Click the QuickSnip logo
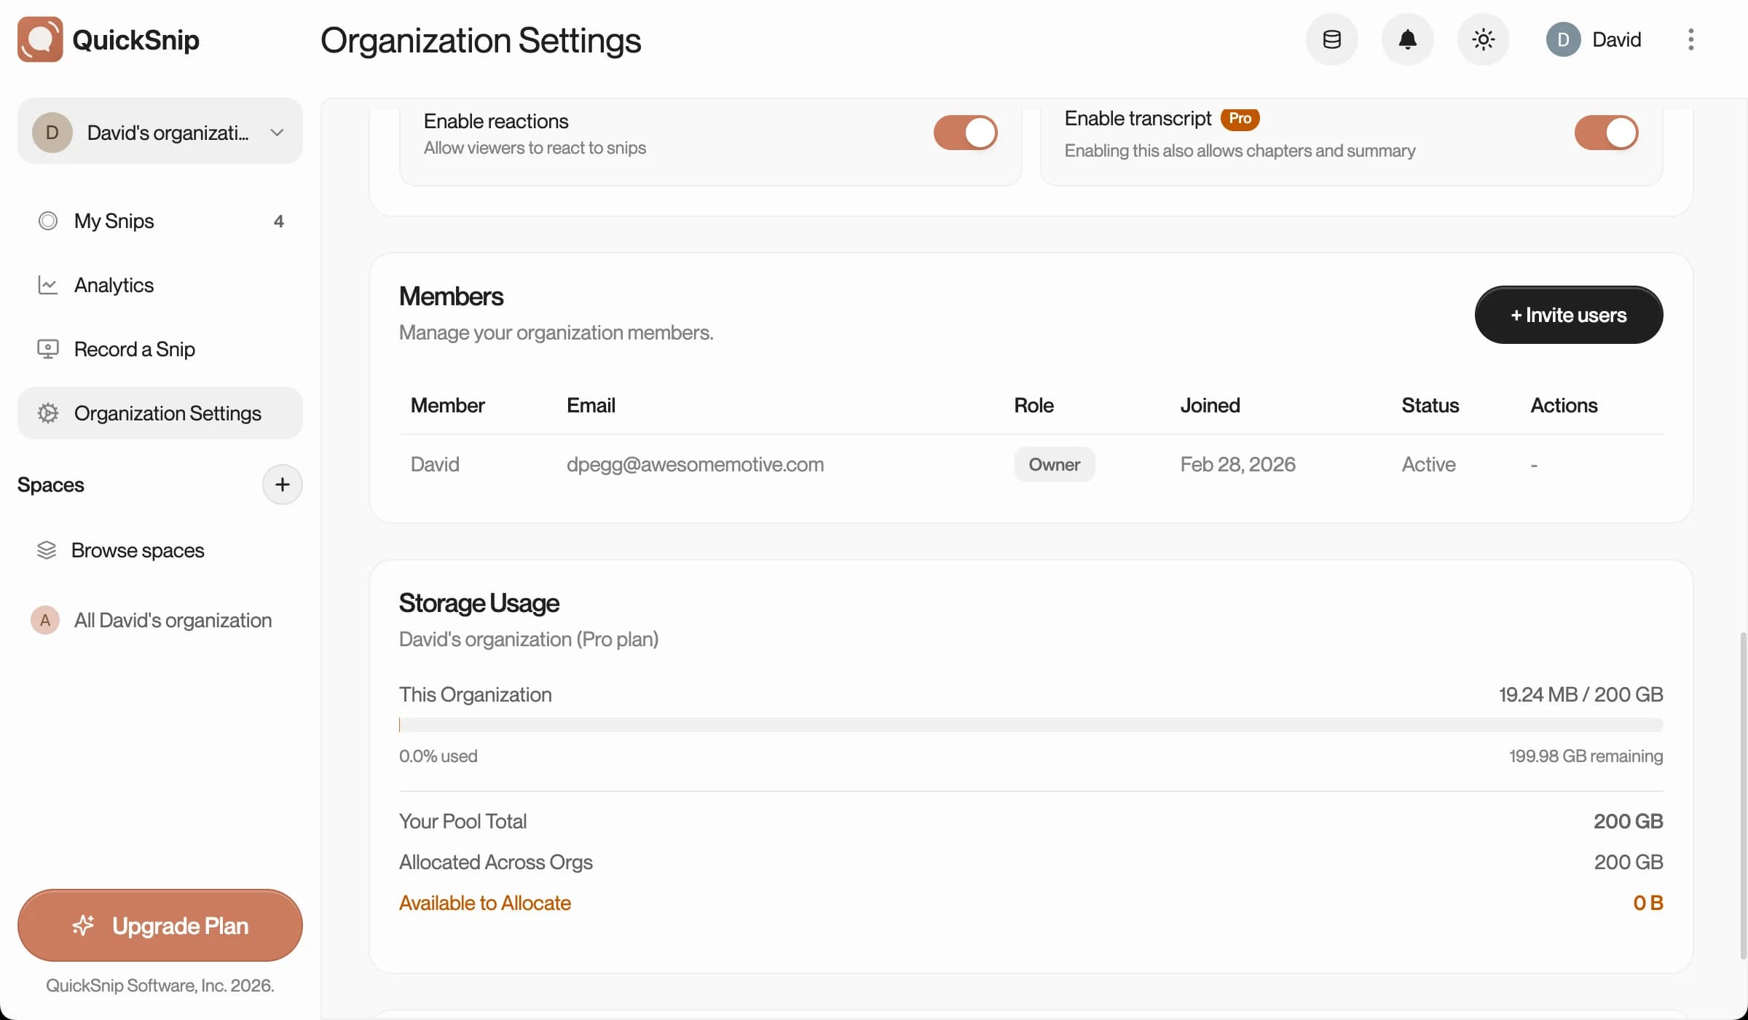1748x1020 pixels. click(x=40, y=39)
